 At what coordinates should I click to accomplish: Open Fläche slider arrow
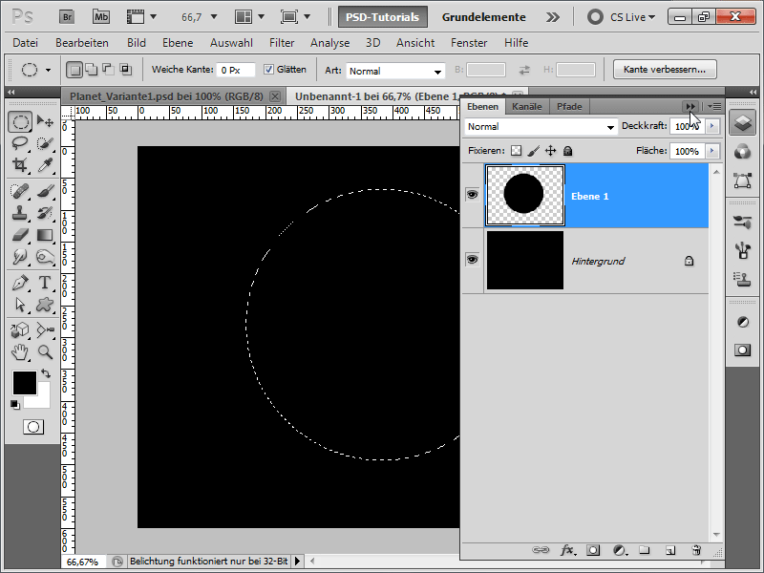pos(712,151)
